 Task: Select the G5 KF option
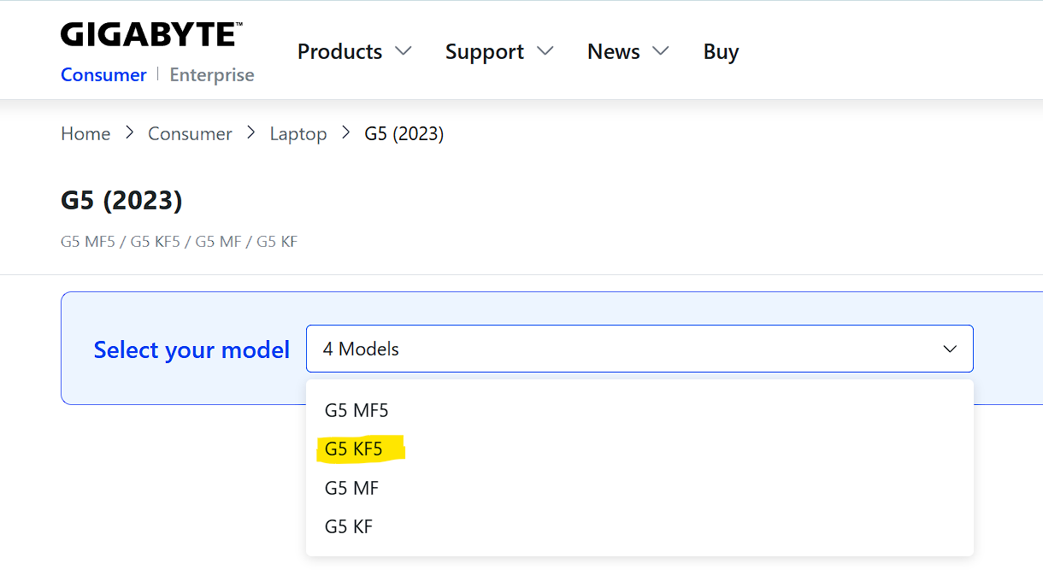point(349,527)
